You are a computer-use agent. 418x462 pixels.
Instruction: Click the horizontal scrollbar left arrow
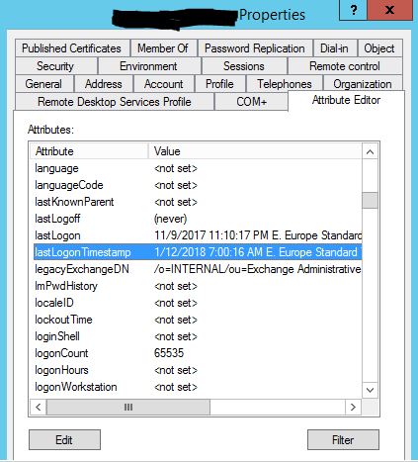[39, 407]
